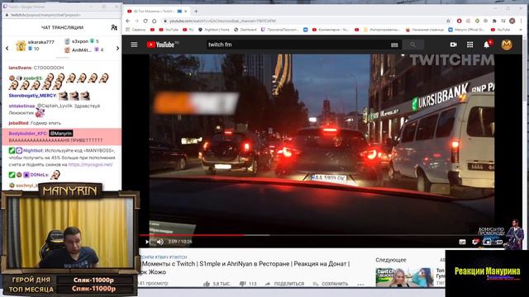Screen dimensions: 529x297
Task: Go back in the YouTube browser window
Action: click(x=128, y=21)
